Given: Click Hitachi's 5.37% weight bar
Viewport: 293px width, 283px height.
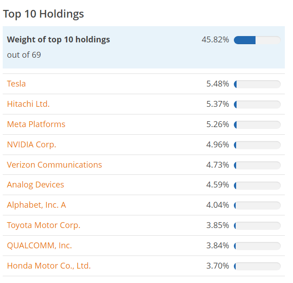Looking at the screenshot, I should pyautogui.click(x=257, y=105).
